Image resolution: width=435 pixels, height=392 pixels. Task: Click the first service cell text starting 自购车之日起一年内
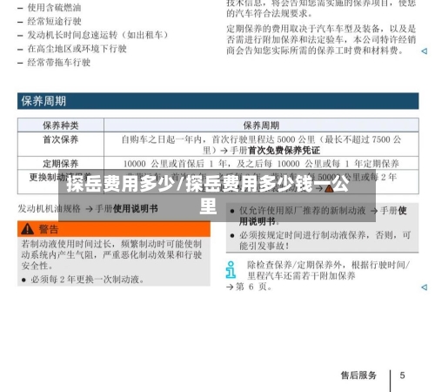[x=261, y=145]
